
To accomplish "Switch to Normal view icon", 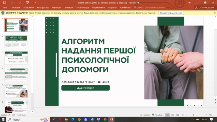I will [x=167, y=115].
